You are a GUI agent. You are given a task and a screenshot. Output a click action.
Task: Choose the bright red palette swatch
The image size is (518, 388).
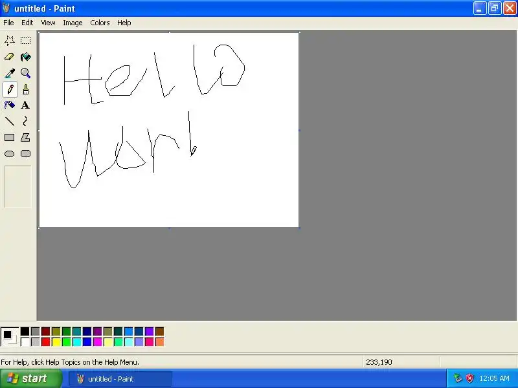45,342
